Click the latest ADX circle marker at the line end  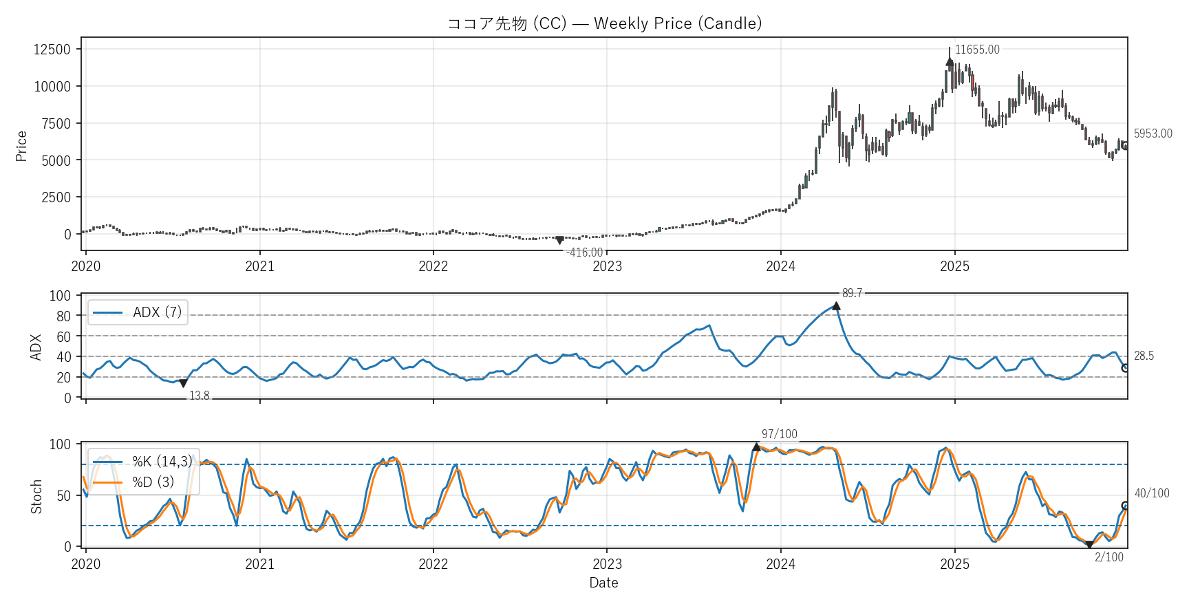[x=1125, y=368]
